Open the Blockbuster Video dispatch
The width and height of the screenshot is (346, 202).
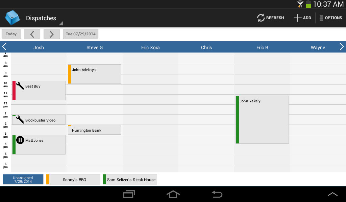39,120
